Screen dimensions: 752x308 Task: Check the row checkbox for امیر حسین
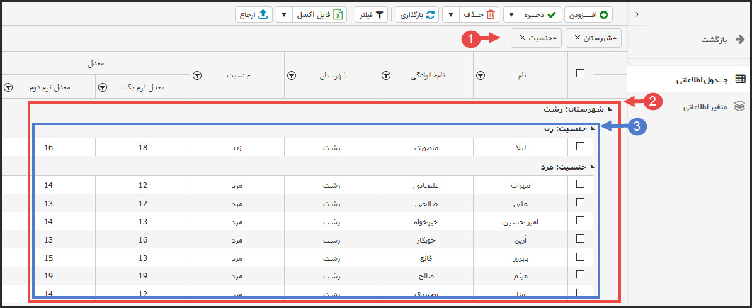580,221
